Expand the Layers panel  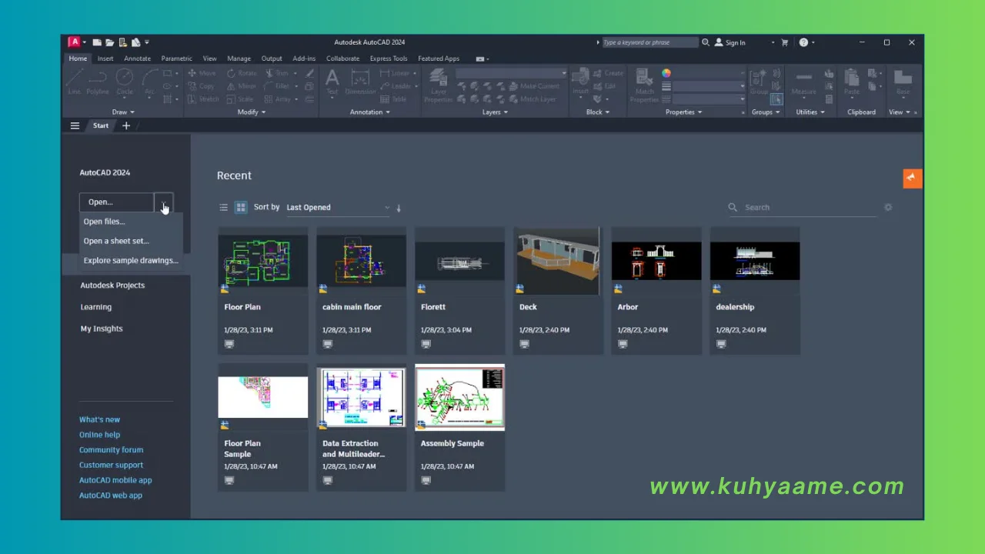coord(495,112)
